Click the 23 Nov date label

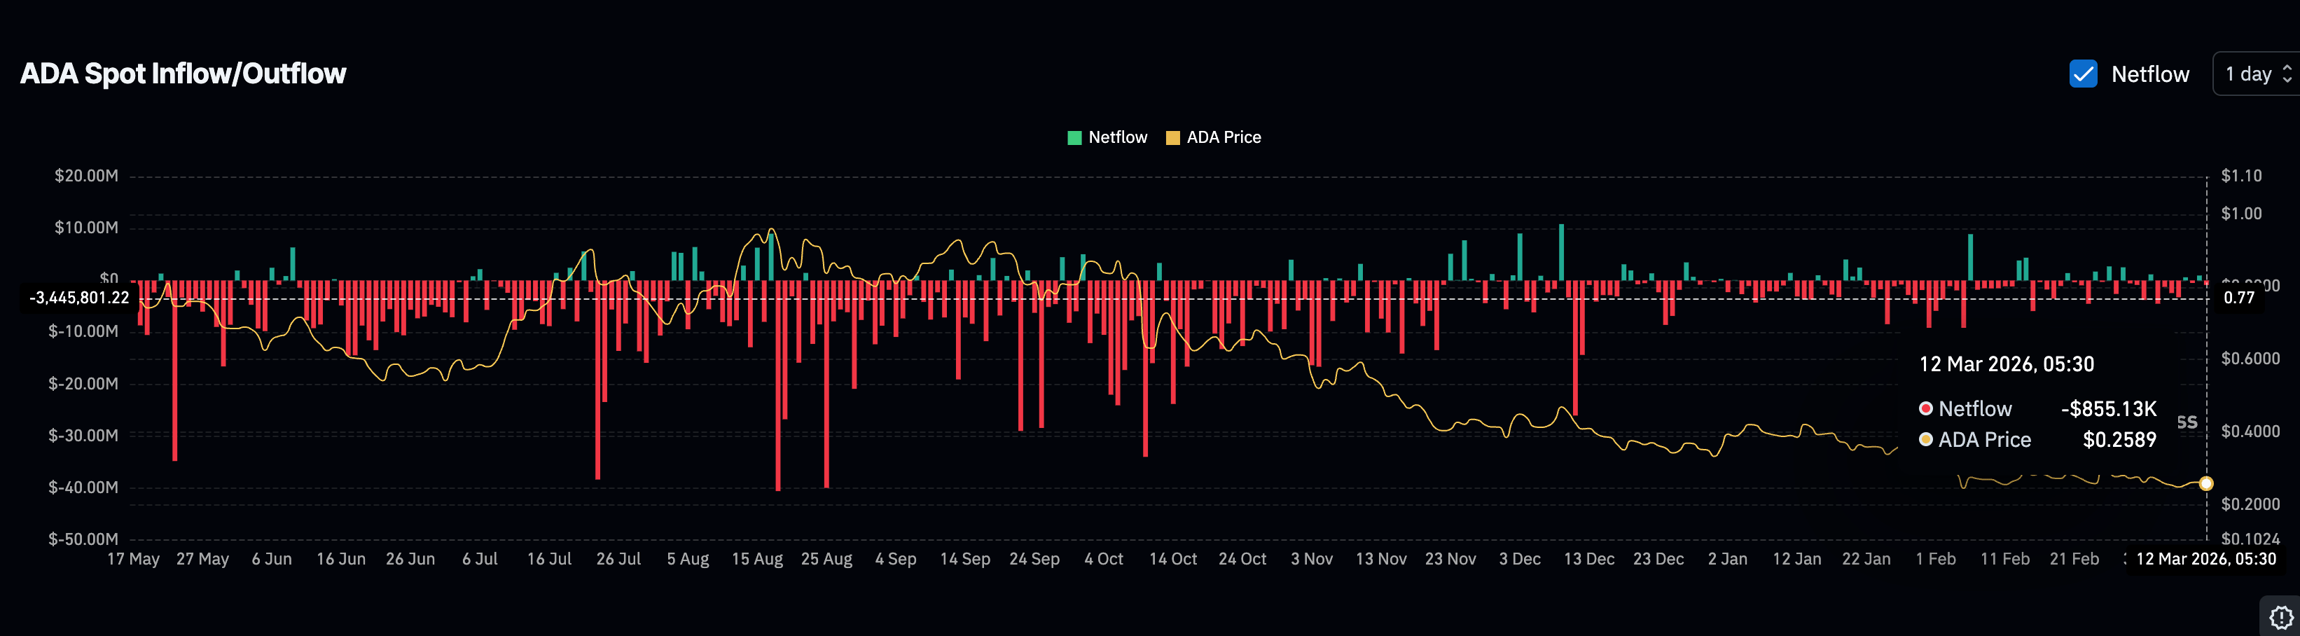[x=1451, y=559]
